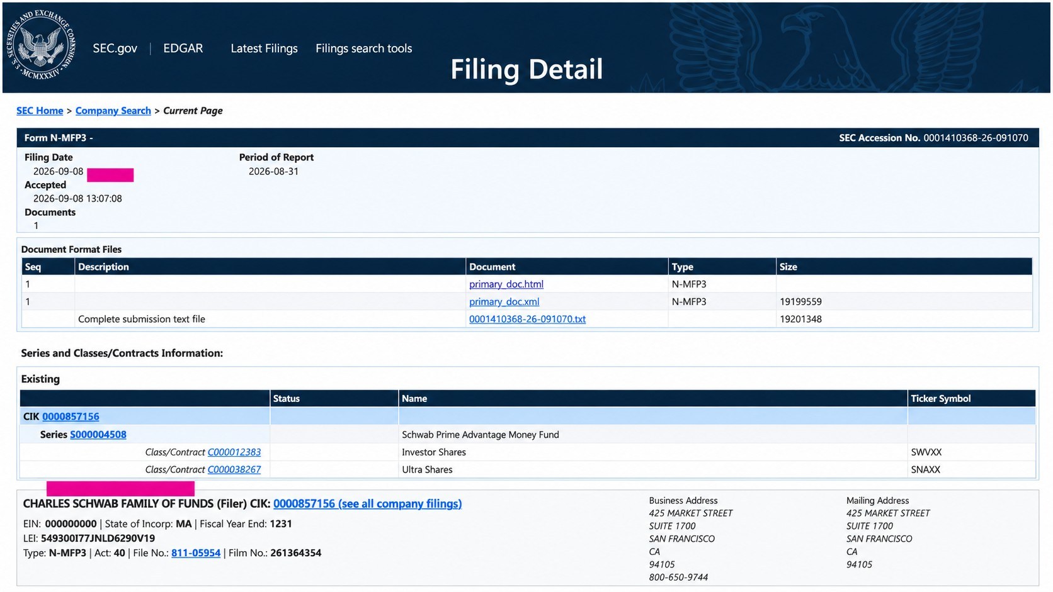Click the size value 19199559
Image resolution: width=1053 pixels, height=592 pixels.
point(800,302)
